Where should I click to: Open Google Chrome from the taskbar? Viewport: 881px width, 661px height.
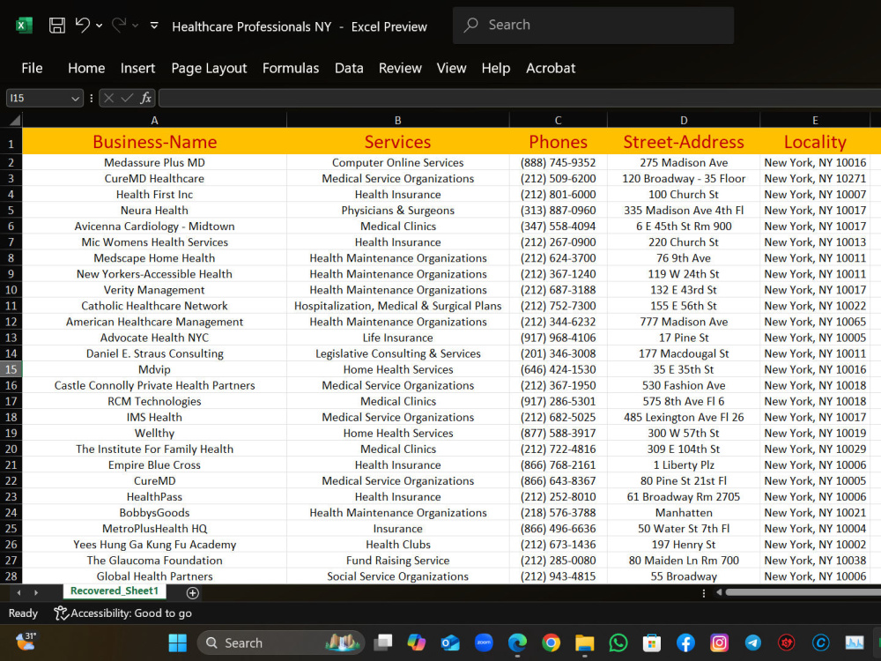coord(552,642)
